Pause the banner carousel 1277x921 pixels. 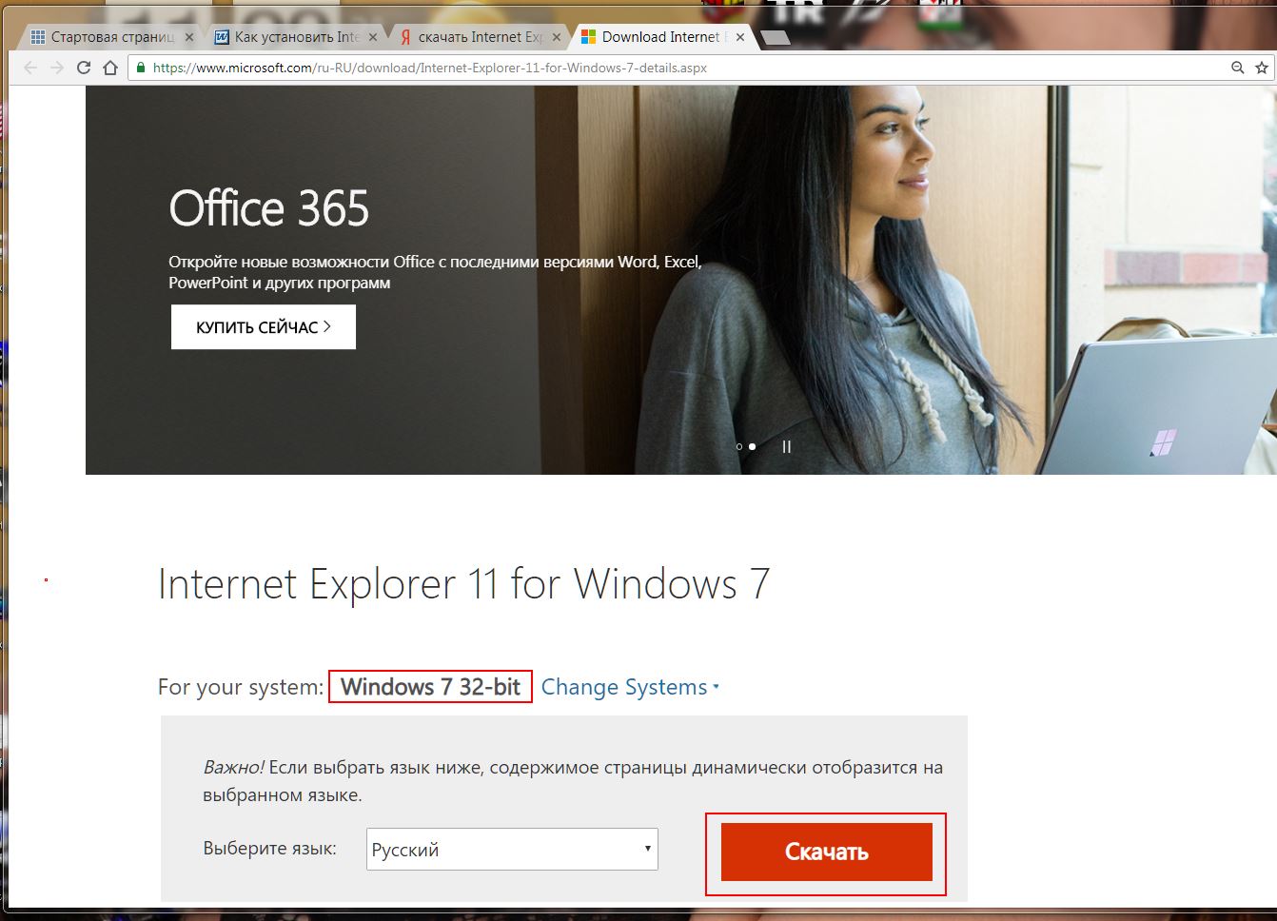click(x=786, y=446)
